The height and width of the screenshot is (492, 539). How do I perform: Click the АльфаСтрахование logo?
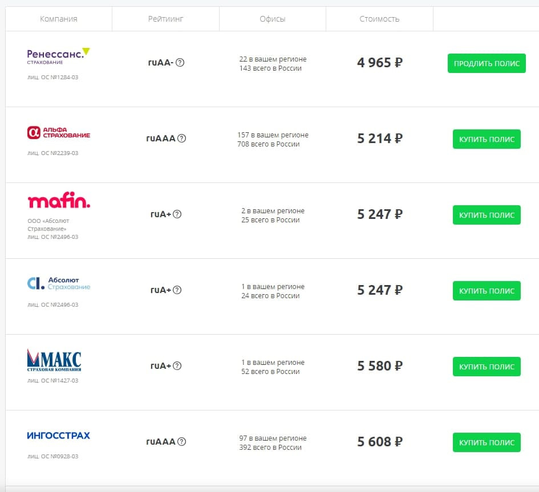58,133
